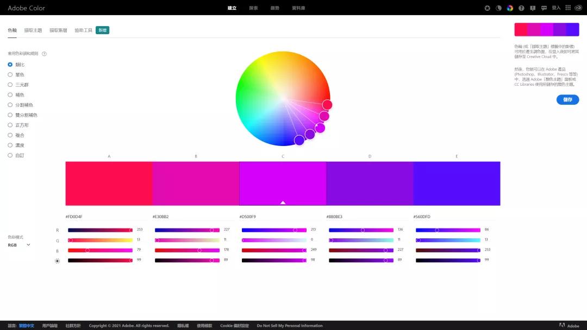Switch to the 擷取漸層 tab

point(58,30)
